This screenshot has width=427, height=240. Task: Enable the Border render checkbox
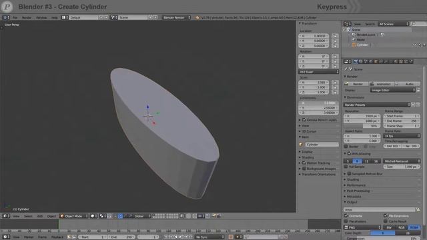click(346, 147)
